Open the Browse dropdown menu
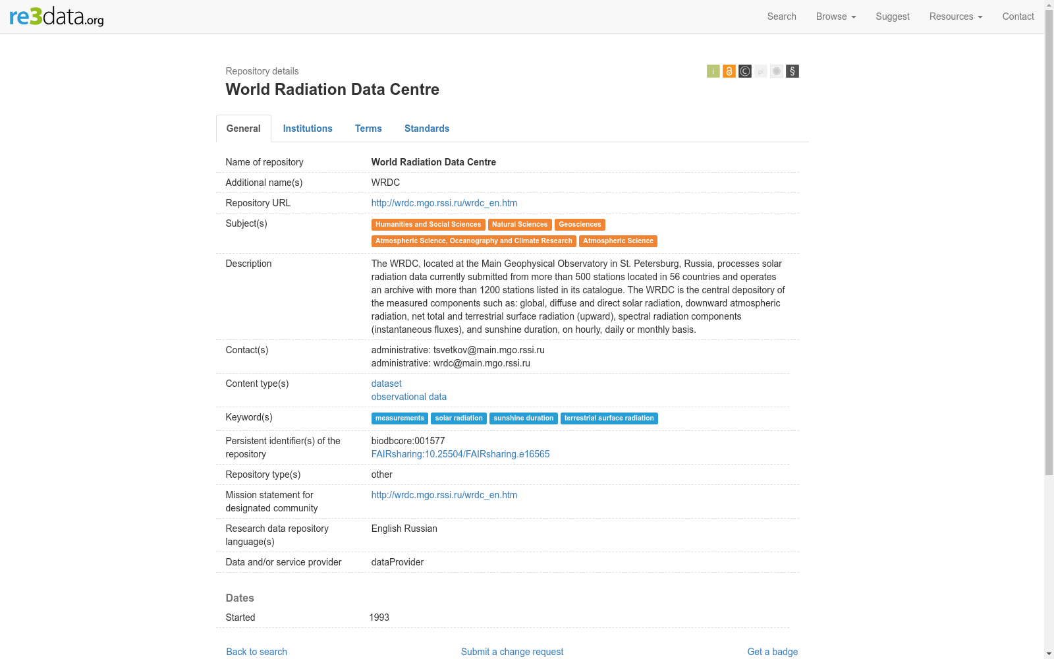 click(836, 16)
